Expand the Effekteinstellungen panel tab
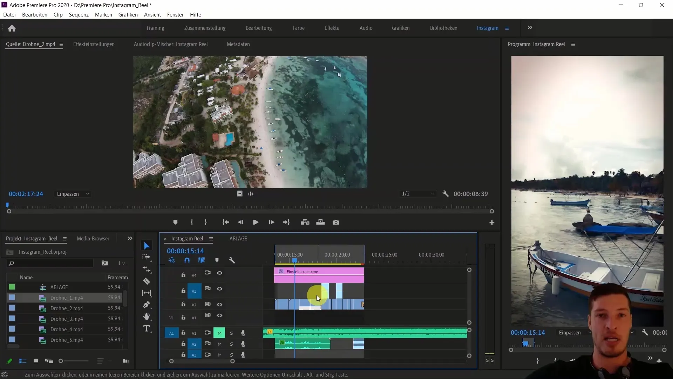The image size is (673, 379). point(94,44)
